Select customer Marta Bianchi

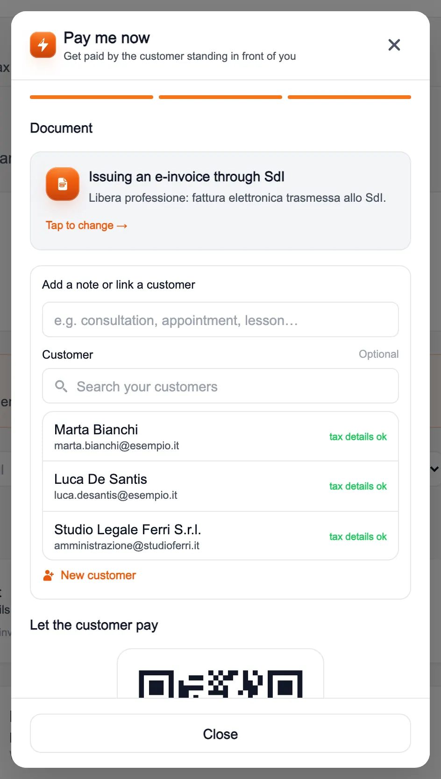tap(220, 437)
